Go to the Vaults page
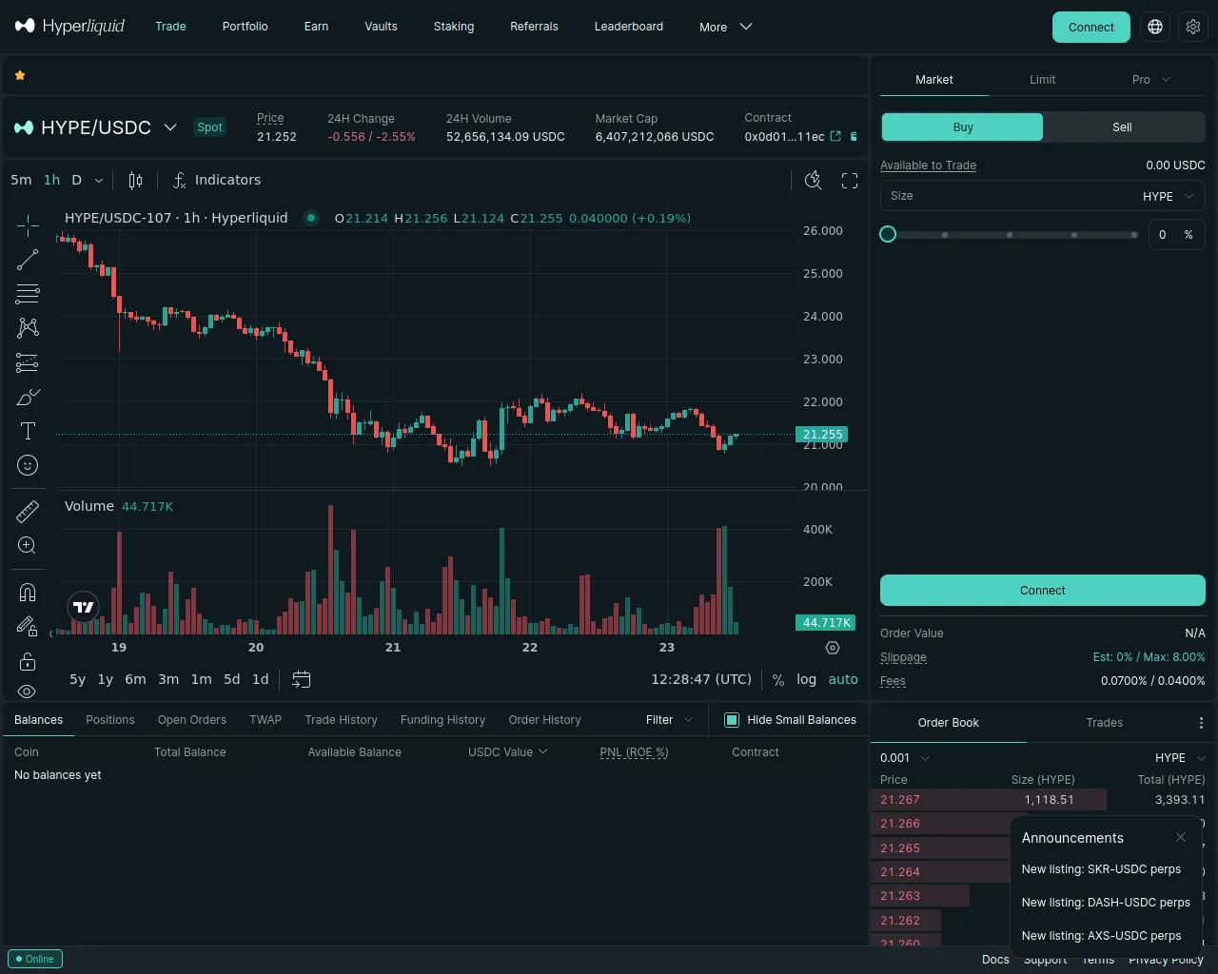1218x974 pixels. [381, 27]
